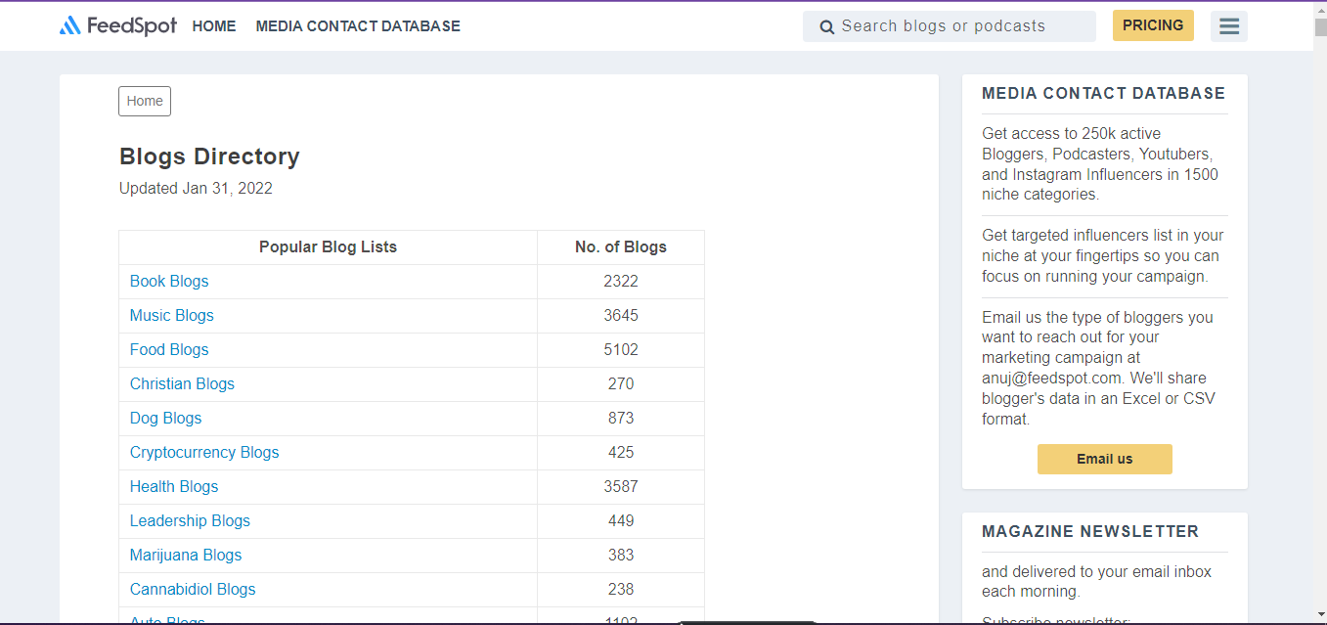Image resolution: width=1327 pixels, height=625 pixels.
Task: Open the Music Blogs link
Action: tap(172, 316)
